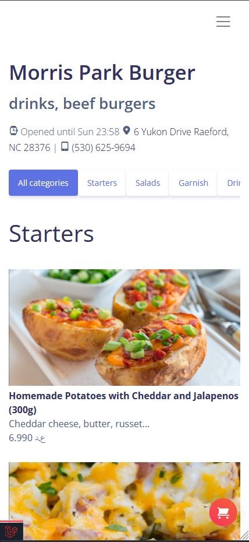The image size is (249, 542).
Task: Open Homemade Potatoes with Cheddar item title
Action: (123, 403)
